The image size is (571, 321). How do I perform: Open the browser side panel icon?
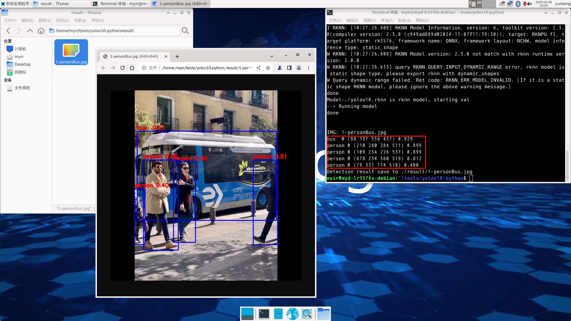click(x=289, y=68)
